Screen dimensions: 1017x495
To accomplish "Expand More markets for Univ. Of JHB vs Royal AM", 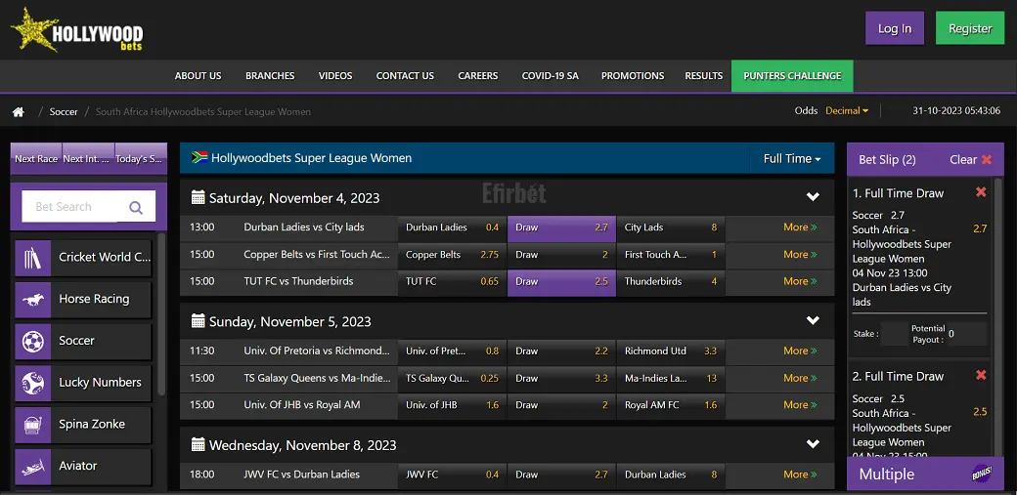I will pyautogui.click(x=800, y=405).
